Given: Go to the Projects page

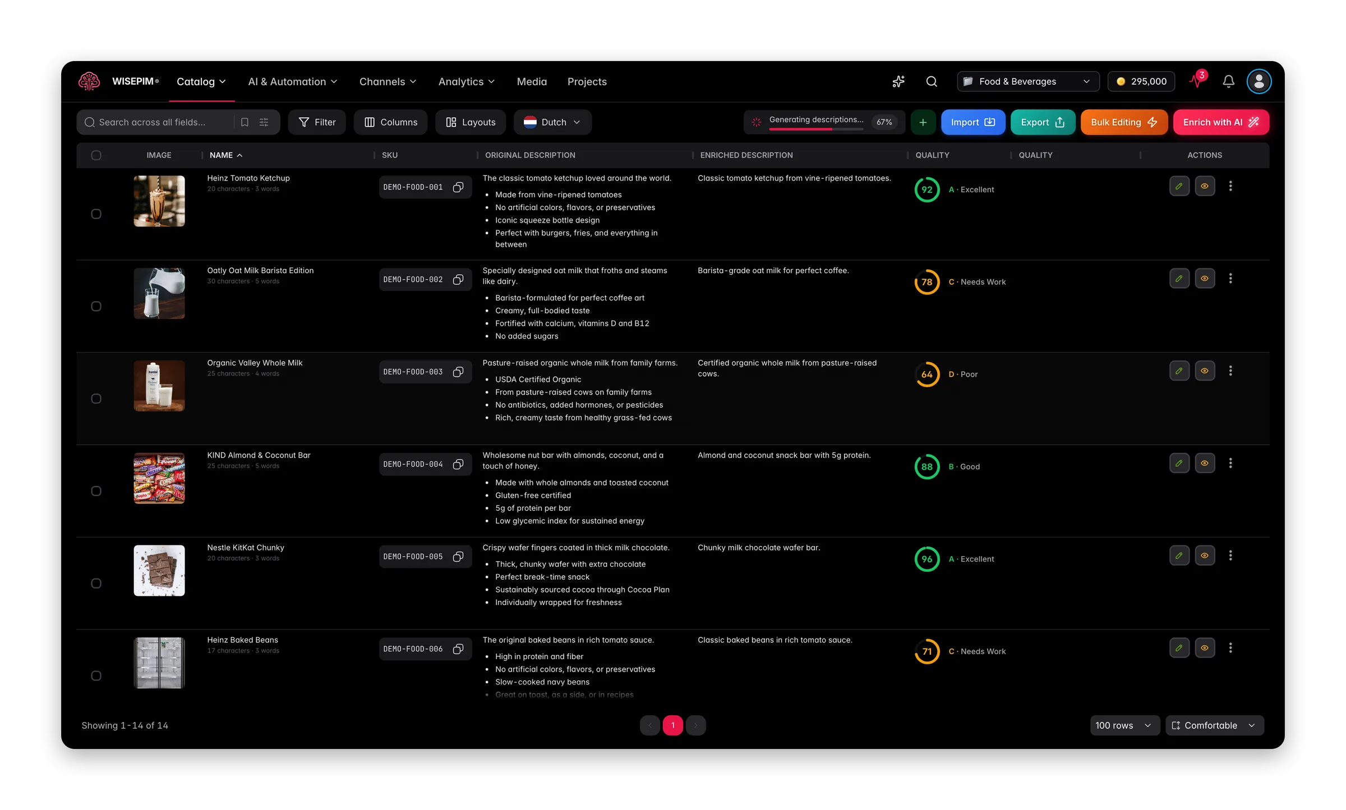Looking at the screenshot, I should click(587, 82).
